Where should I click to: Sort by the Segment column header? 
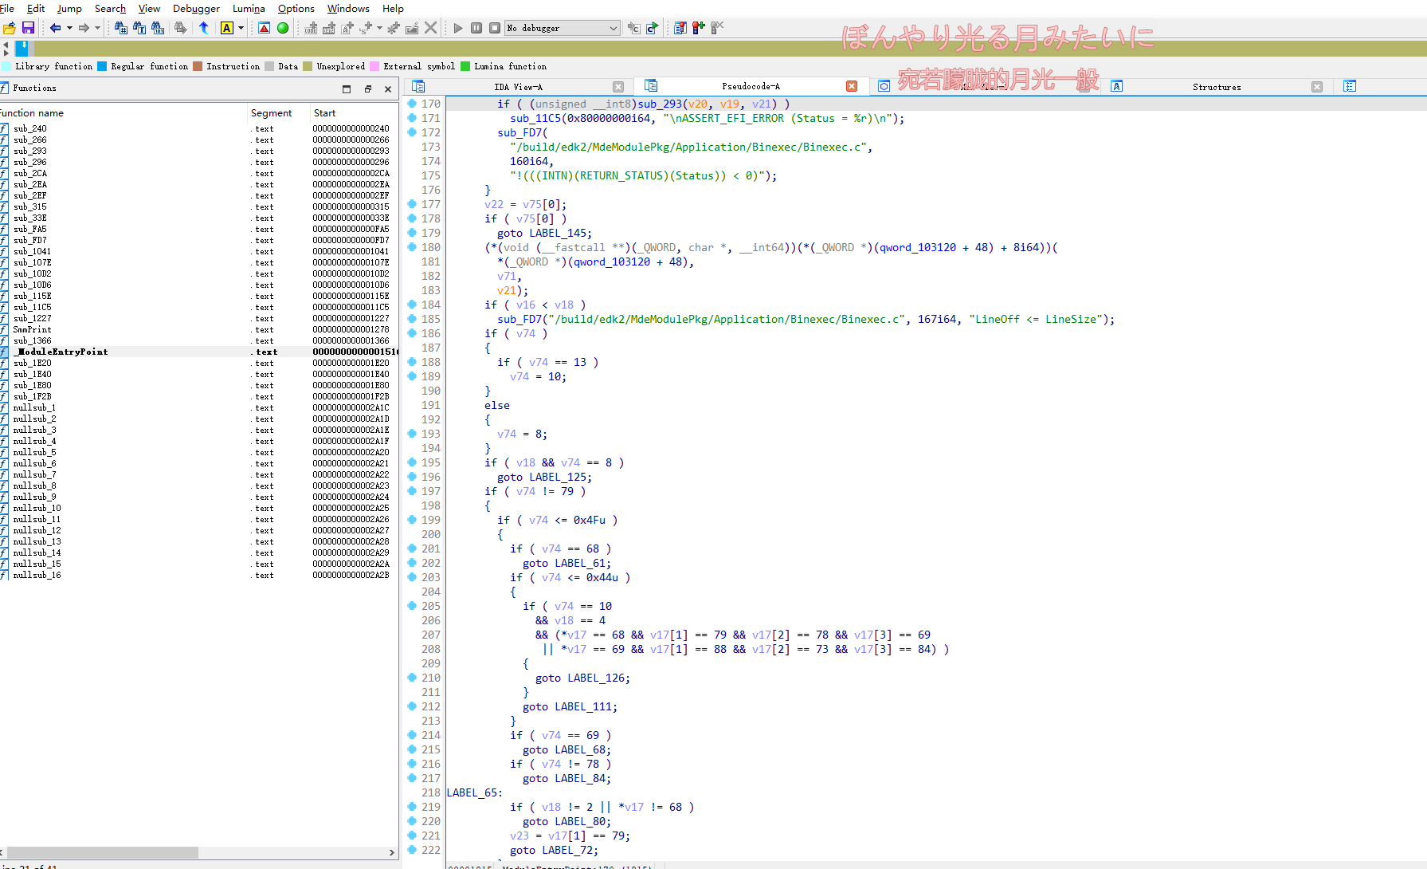coord(278,113)
